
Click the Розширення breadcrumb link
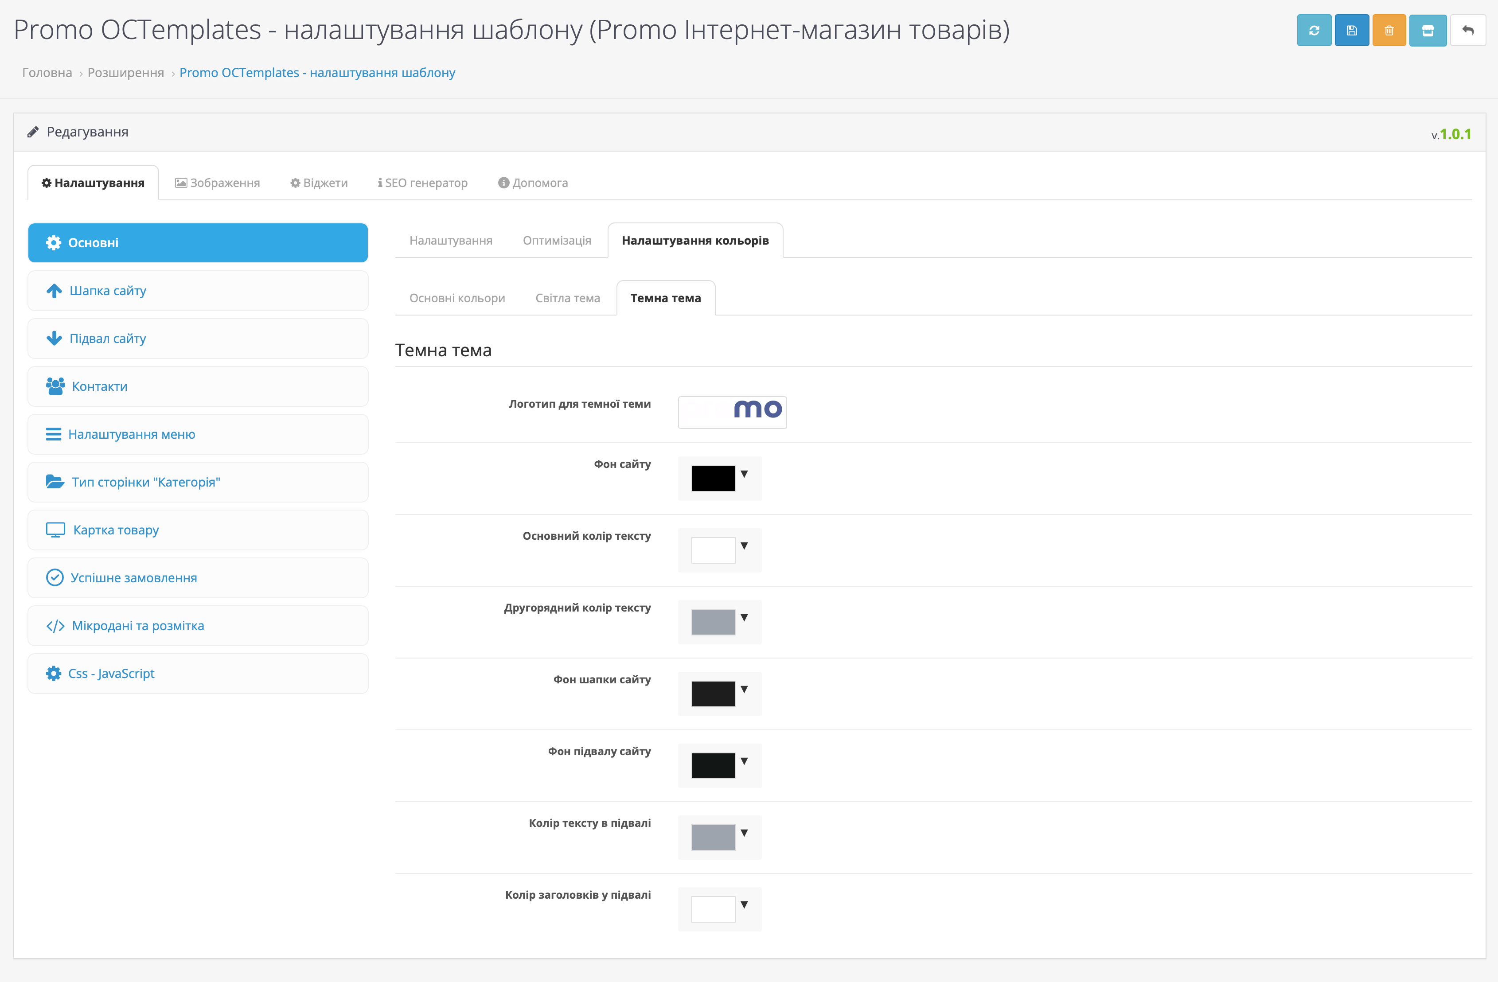[125, 73]
